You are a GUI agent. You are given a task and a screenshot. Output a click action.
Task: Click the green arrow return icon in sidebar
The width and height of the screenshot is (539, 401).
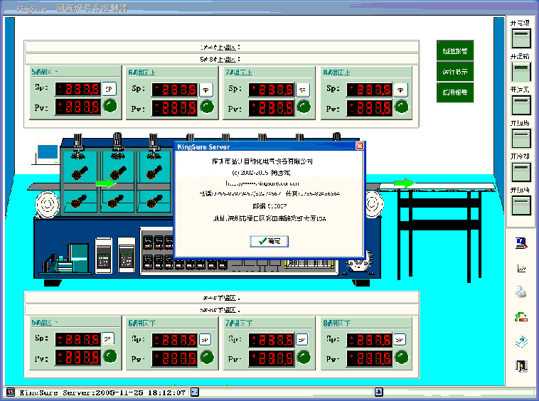[x=521, y=316]
